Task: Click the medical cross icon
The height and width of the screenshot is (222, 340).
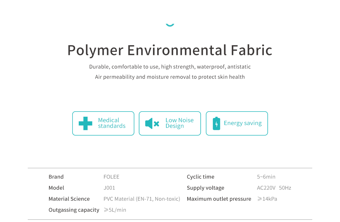Action: [86, 123]
